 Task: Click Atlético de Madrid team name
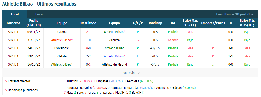[x=114, y=64]
